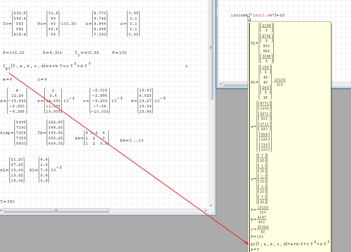Click the red cross insertion cursor

[x=186, y=66]
